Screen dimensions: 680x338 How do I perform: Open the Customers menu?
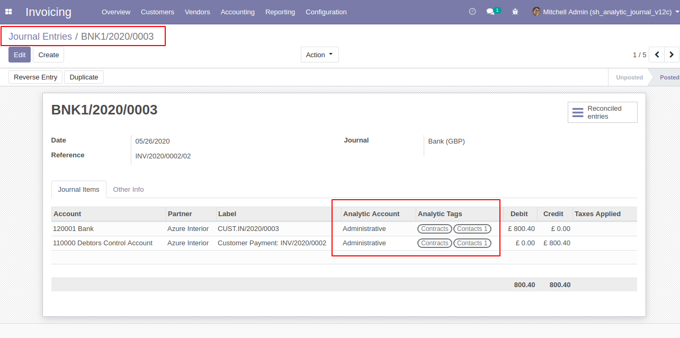[157, 12]
